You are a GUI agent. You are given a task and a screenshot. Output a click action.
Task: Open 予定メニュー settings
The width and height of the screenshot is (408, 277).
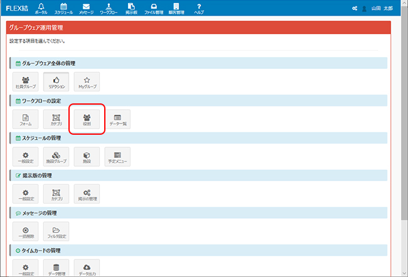point(117,157)
